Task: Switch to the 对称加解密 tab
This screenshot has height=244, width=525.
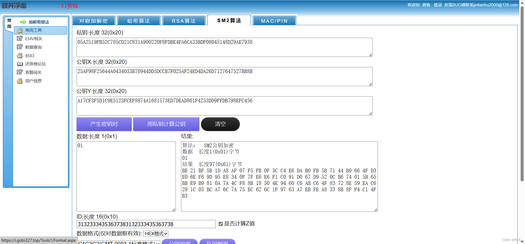Action: pos(94,21)
